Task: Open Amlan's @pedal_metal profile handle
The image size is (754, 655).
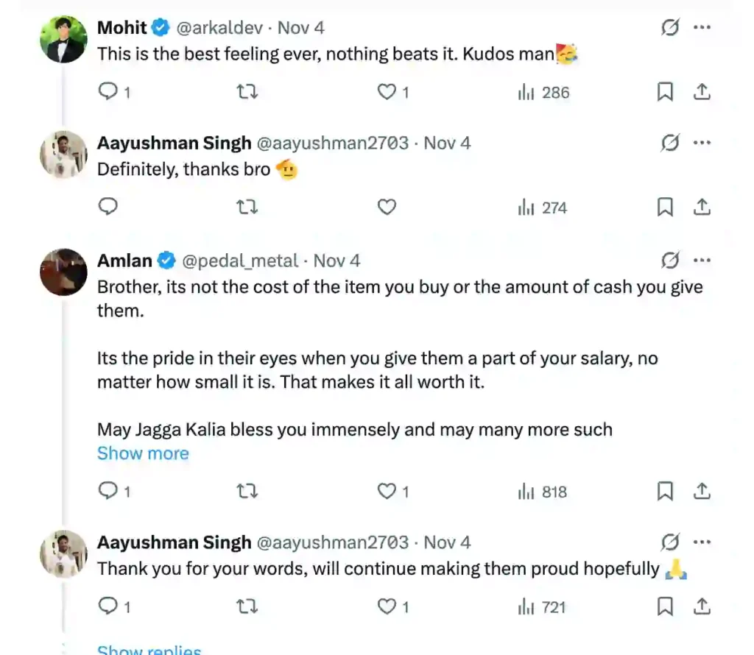Action: click(240, 261)
